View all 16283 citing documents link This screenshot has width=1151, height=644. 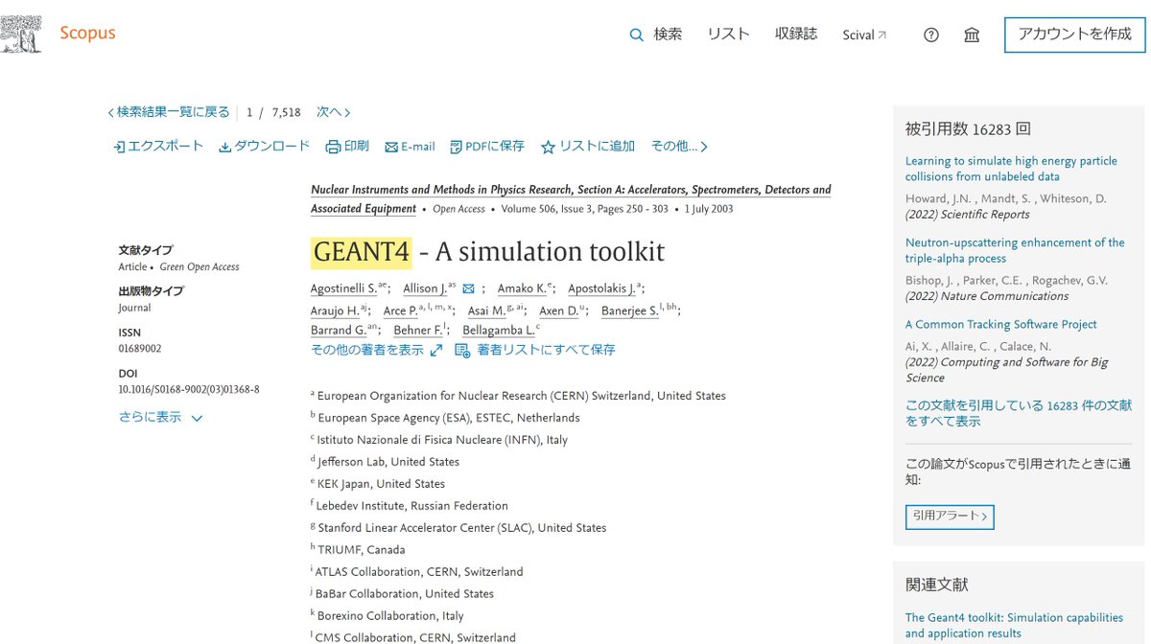click(x=1019, y=413)
